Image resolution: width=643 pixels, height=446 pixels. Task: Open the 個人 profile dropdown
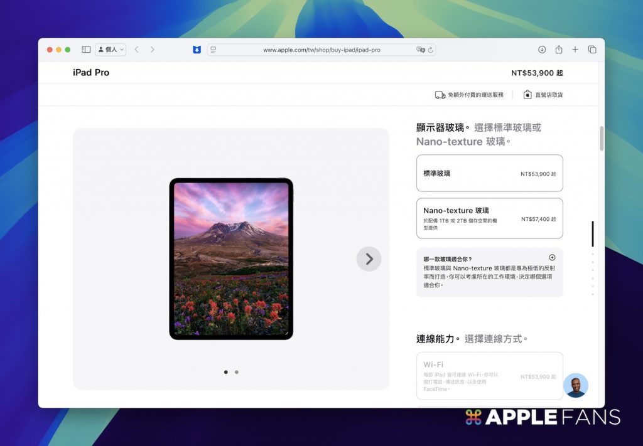[x=111, y=50]
